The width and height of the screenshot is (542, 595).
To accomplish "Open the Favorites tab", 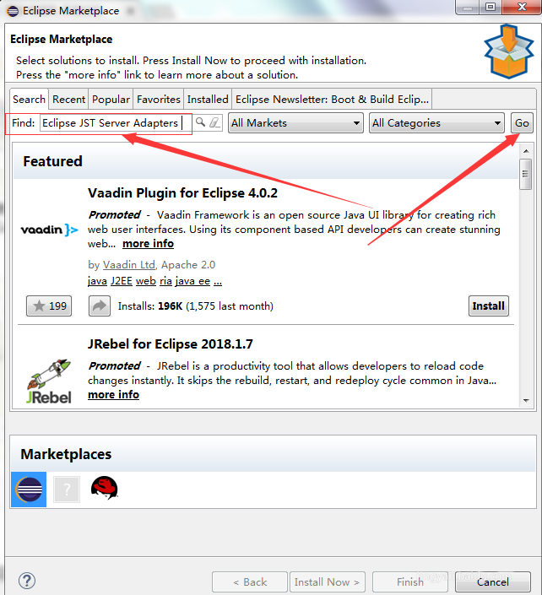I will (158, 100).
